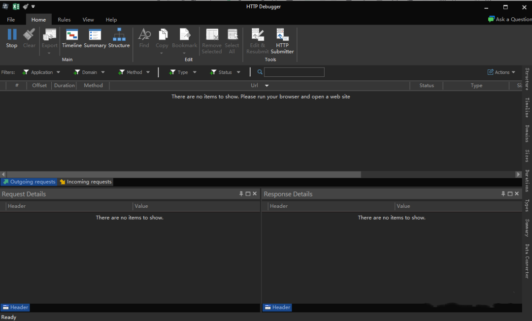The height and width of the screenshot is (321, 532).
Task: Pin the Response Details panel
Action: (x=503, y=193)
